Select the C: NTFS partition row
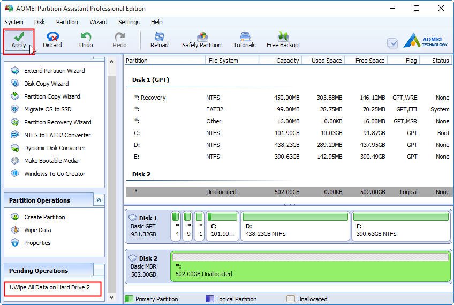This screenshot has width=454, height=305. click(x=289, y=133)
